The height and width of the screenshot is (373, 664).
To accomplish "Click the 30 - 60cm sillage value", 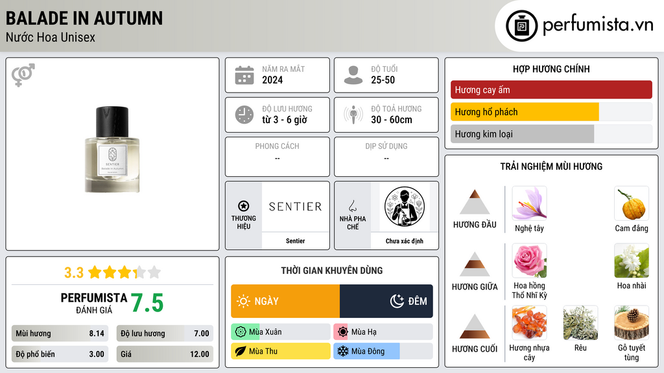I will click(391, 120).
